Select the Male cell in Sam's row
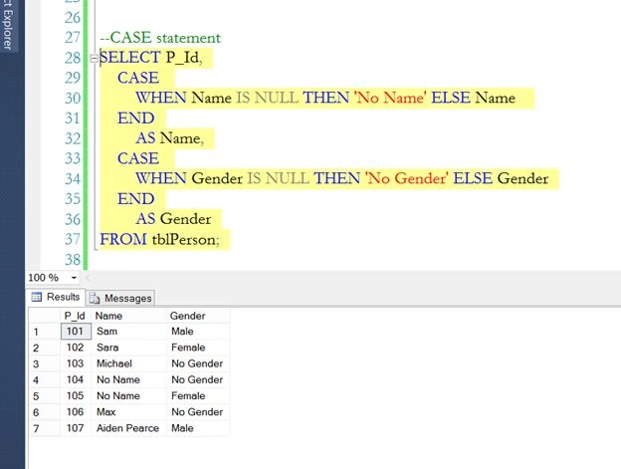 (198, 332)
